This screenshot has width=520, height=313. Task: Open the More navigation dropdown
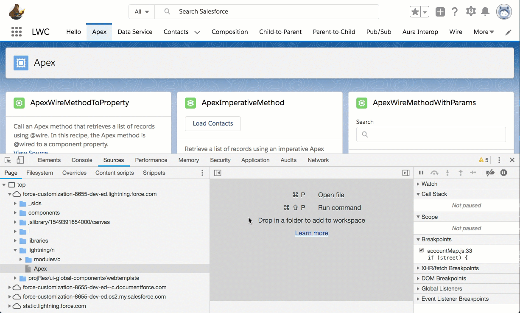click(484, 32)
